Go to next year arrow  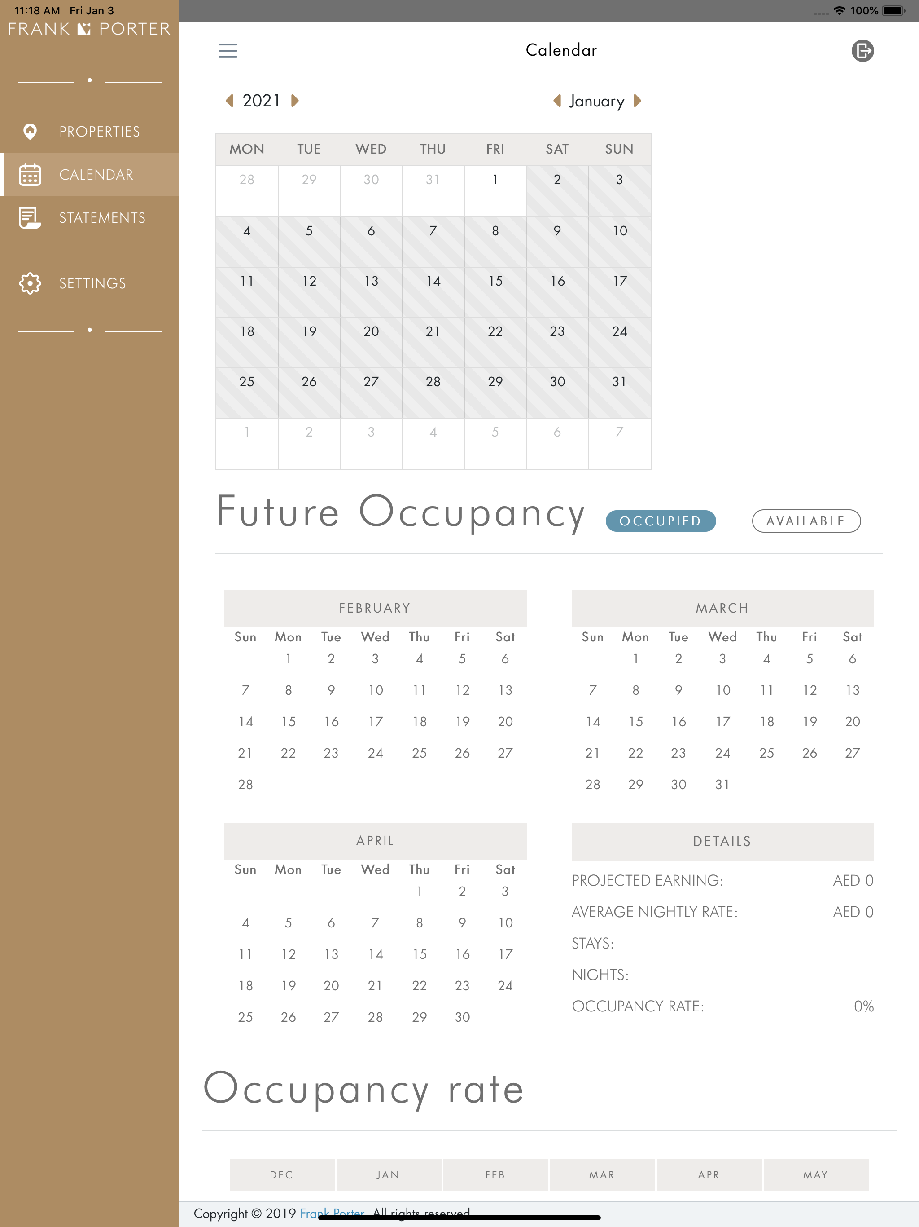pyautogui.click(x=295, y=101)
